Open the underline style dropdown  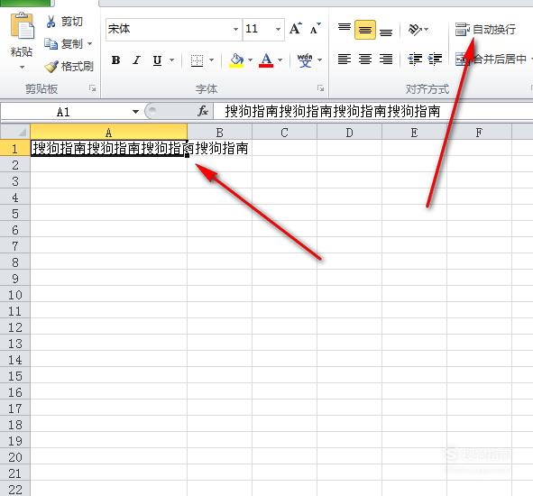click(x=172, y=60)
